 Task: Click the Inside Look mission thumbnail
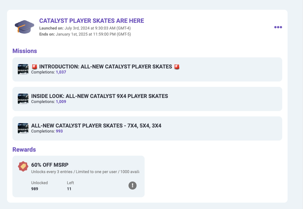23,99
